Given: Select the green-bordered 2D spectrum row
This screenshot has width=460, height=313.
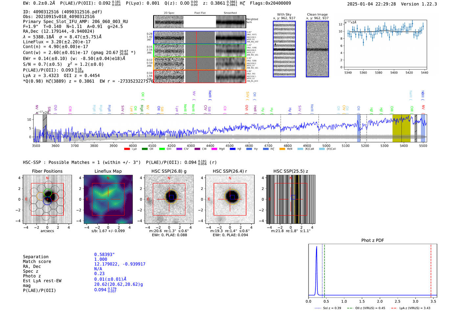Looking at the screenshot, I should [x=199, y=50].
